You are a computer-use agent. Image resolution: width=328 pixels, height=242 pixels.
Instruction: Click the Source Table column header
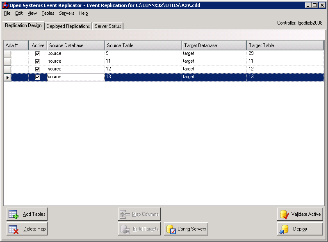143,45
